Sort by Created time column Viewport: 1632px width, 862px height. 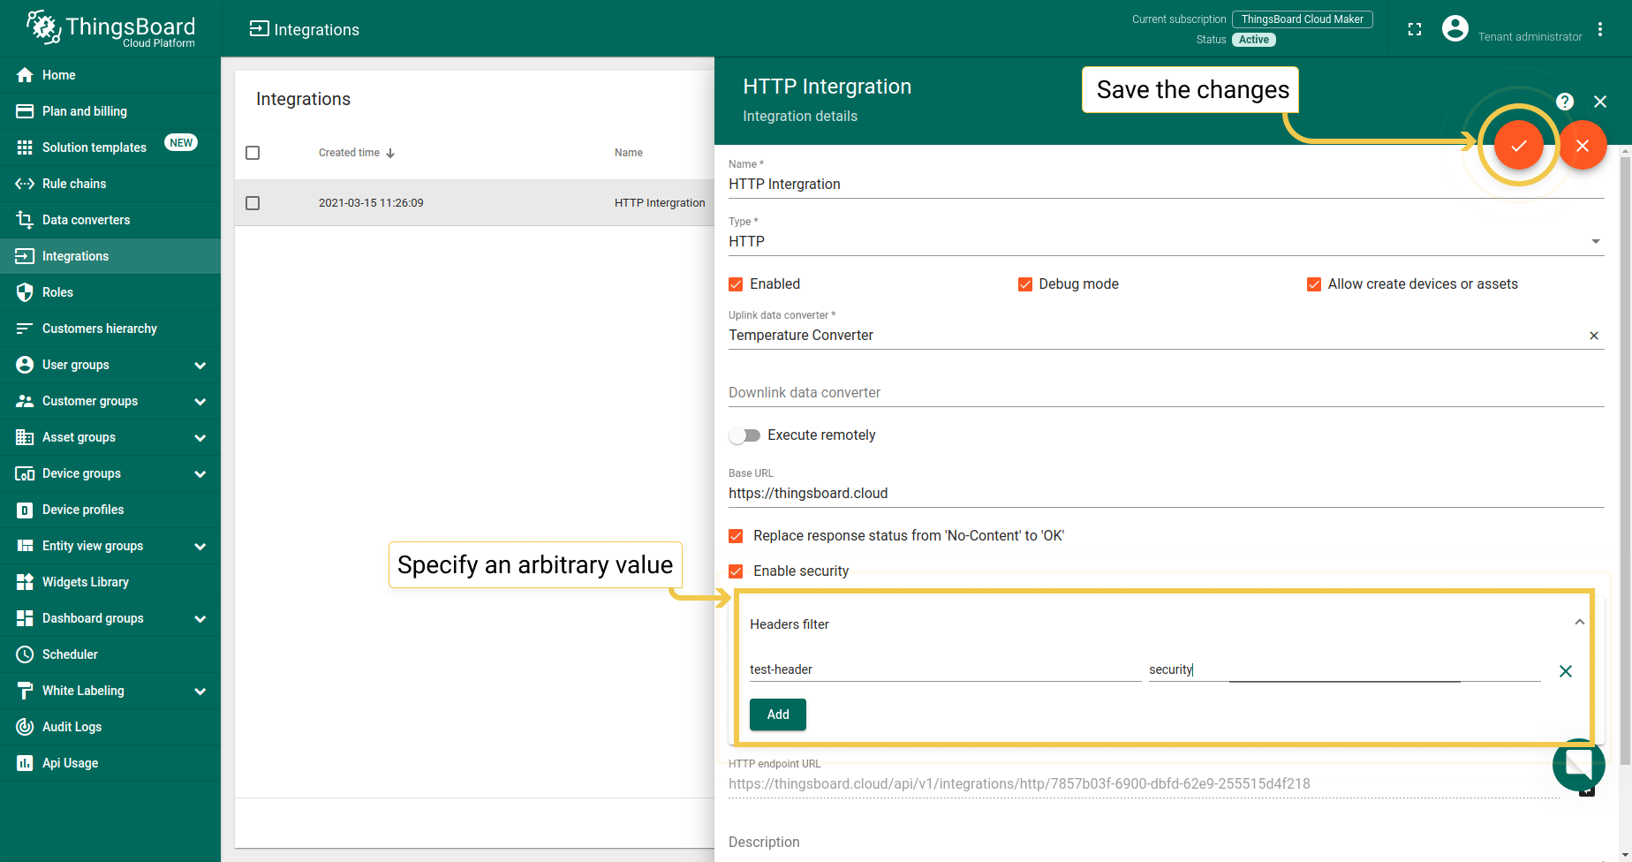click(x=356, y=153)
